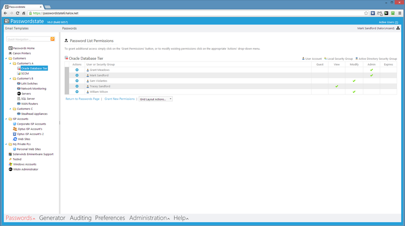Open Solarwinds Eminentware Support list
Image resolution: width=405 pixels, height=226 pixels.
point(33,154)
